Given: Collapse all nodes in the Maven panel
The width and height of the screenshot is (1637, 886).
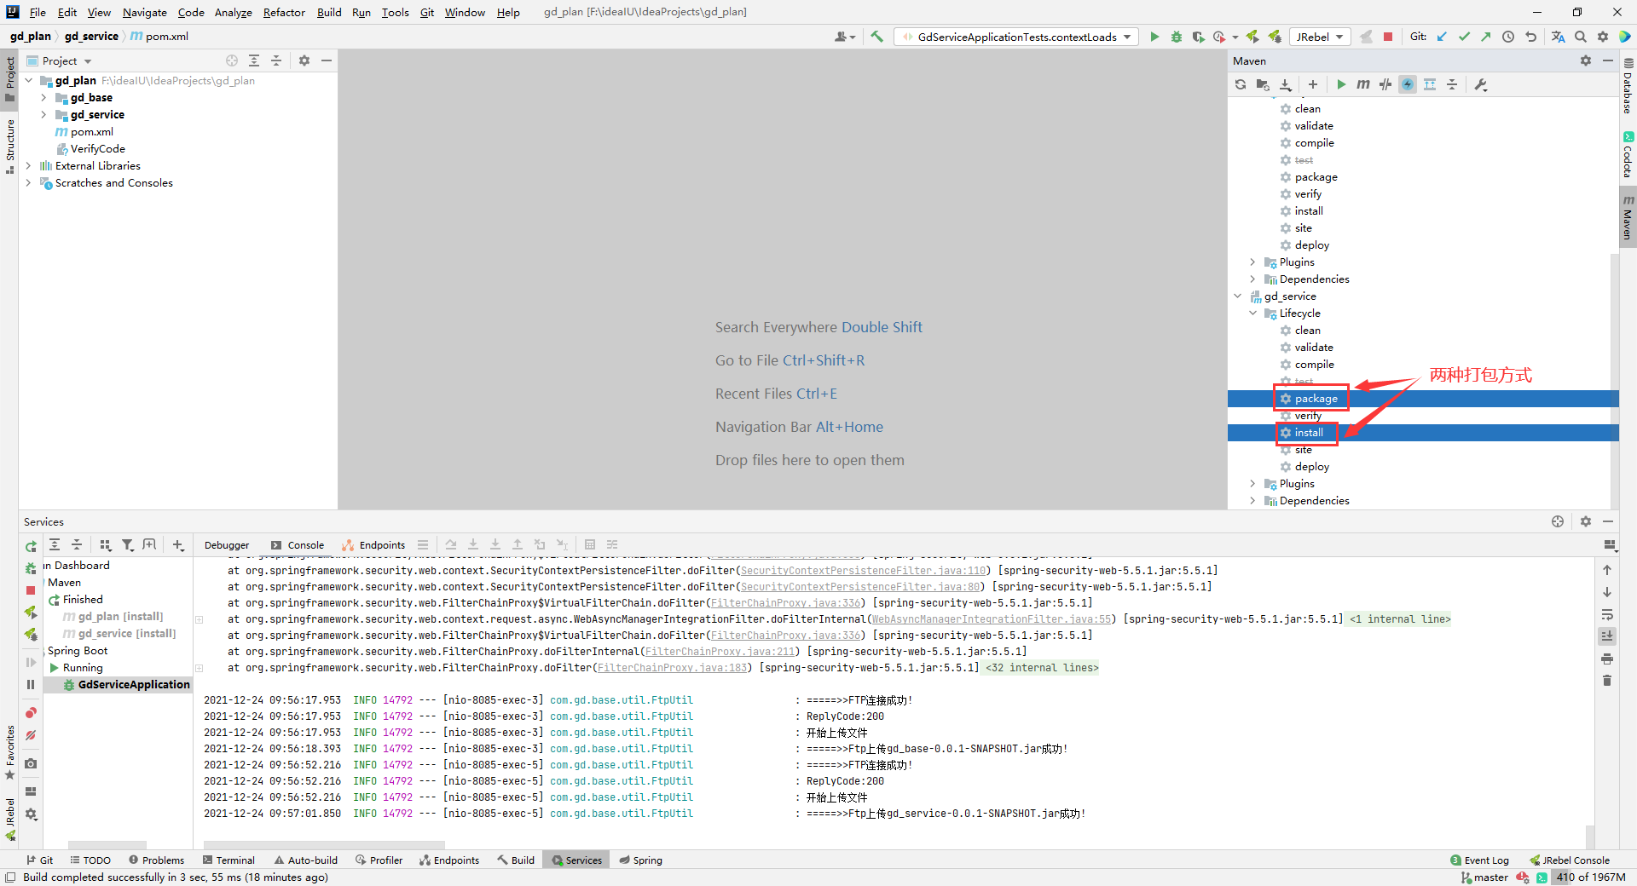Looking at the screenshot, I should click(x=1452, y=84).
